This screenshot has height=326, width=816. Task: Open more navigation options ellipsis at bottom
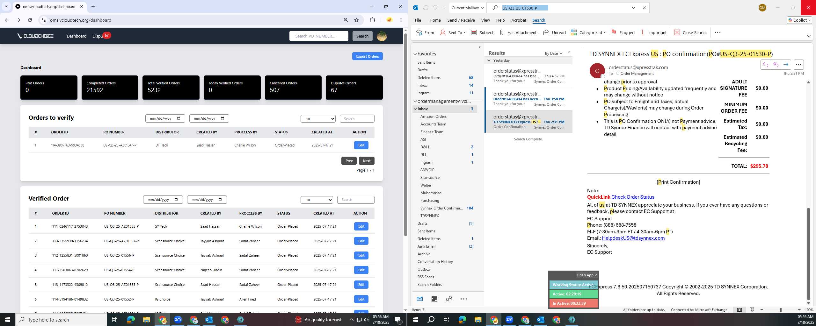(464, 299)
